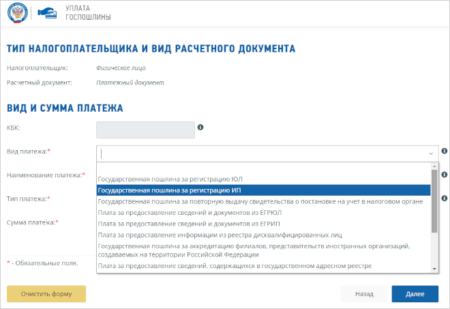450x309 pixels.
Task: Click the Очистить форму button
Action: [46, 294]
